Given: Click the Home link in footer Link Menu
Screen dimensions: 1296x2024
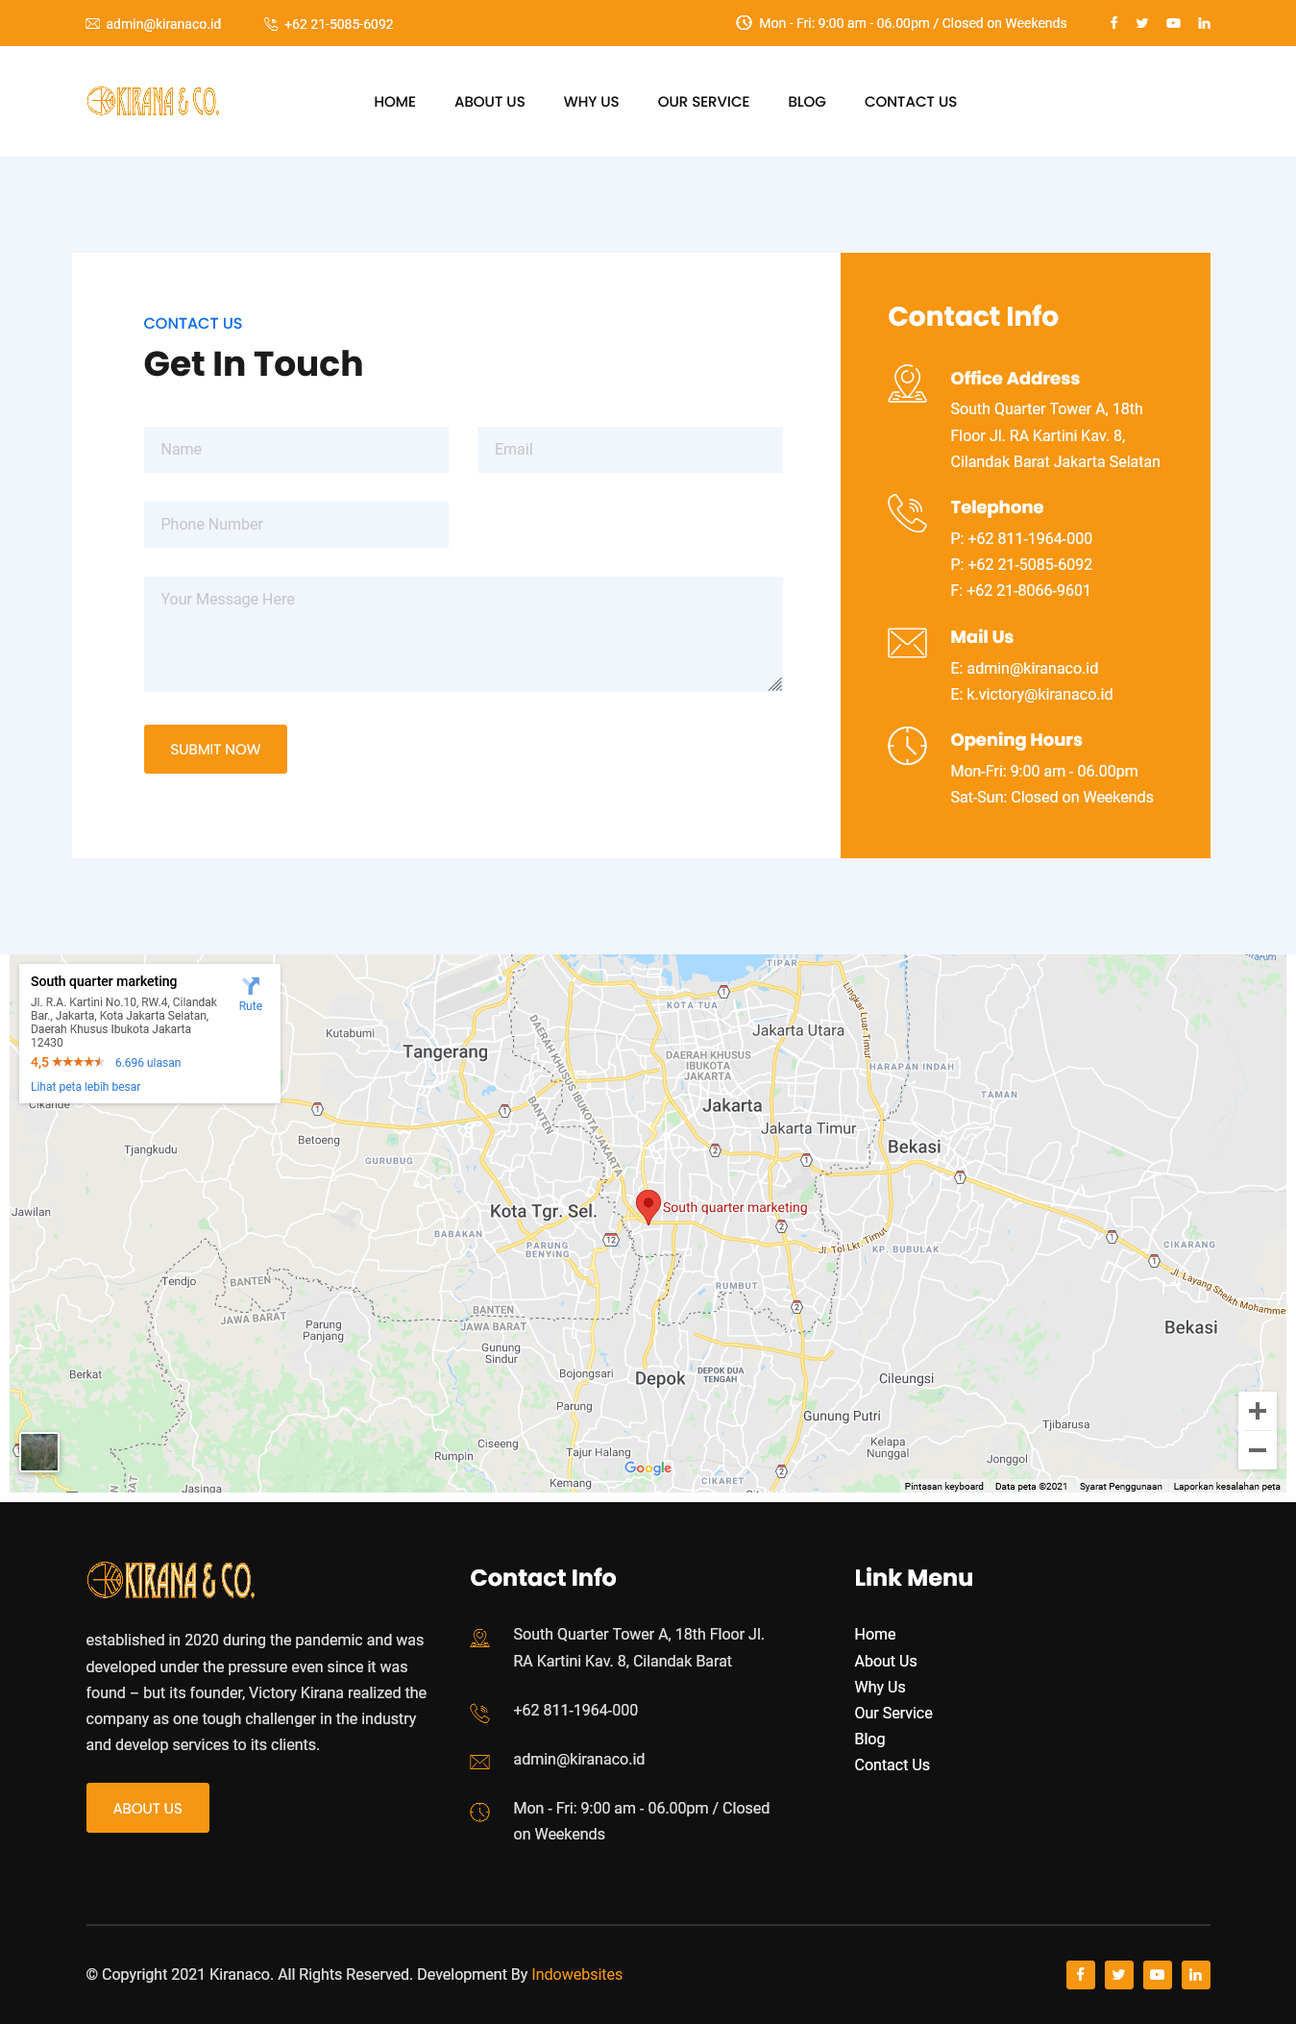Looking at the screenshot, I should tap(875, 1634).
